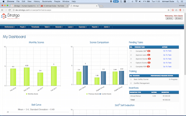Bookmark this page with star icon
Screen dimensions: 186x116
tap(168, 10)
